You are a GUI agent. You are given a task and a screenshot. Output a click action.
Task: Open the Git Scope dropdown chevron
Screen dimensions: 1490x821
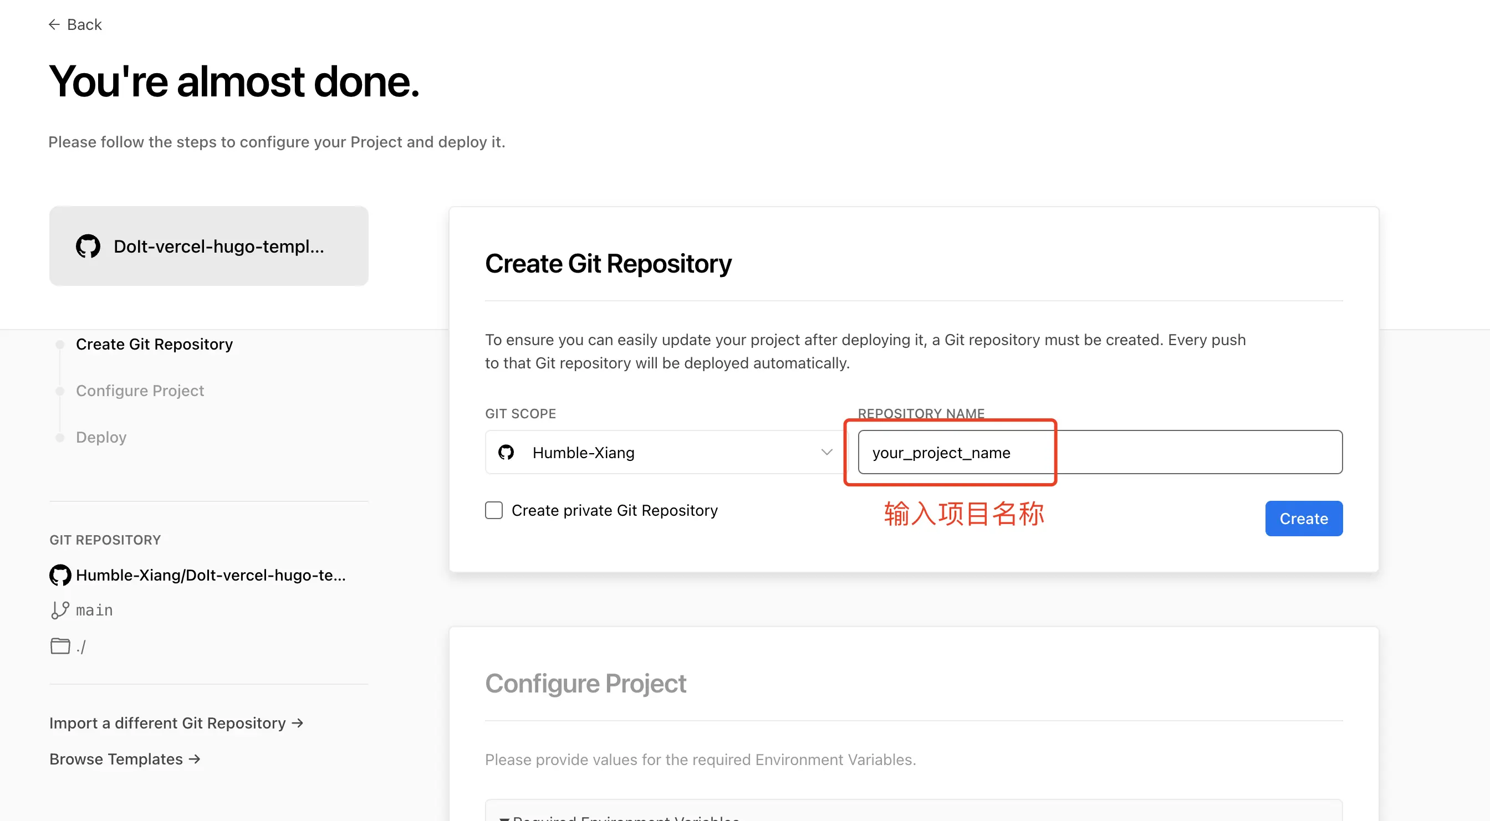[x=826, y=452]
